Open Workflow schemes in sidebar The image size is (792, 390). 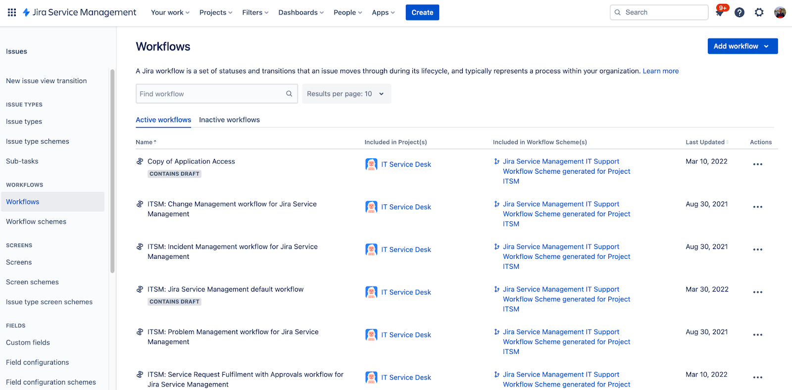[x=36, y=222]
